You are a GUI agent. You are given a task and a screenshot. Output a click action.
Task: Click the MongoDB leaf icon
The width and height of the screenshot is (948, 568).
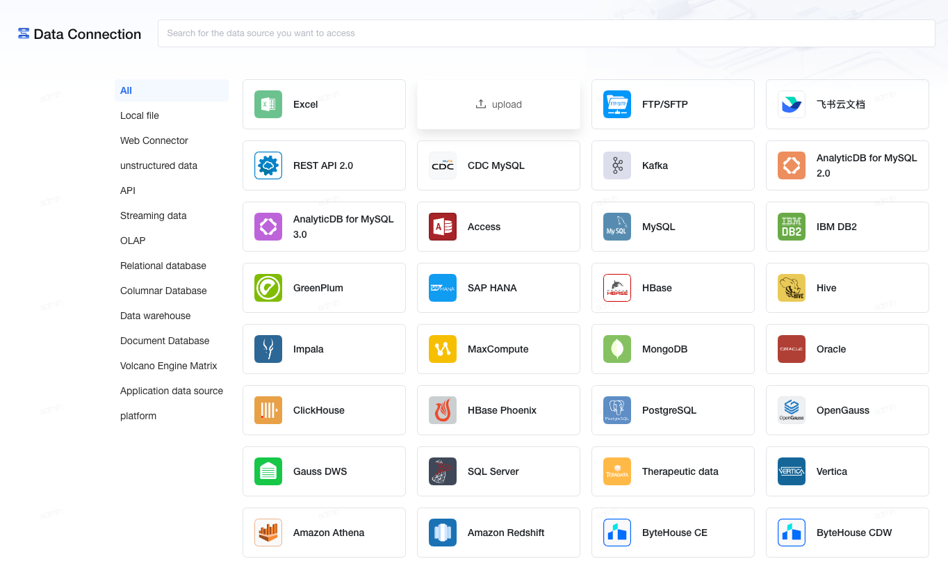tap(617, 349)
